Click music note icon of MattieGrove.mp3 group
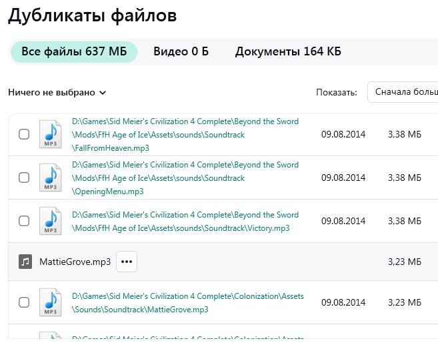Screen dimensions: 438x349 click(25, 262)
